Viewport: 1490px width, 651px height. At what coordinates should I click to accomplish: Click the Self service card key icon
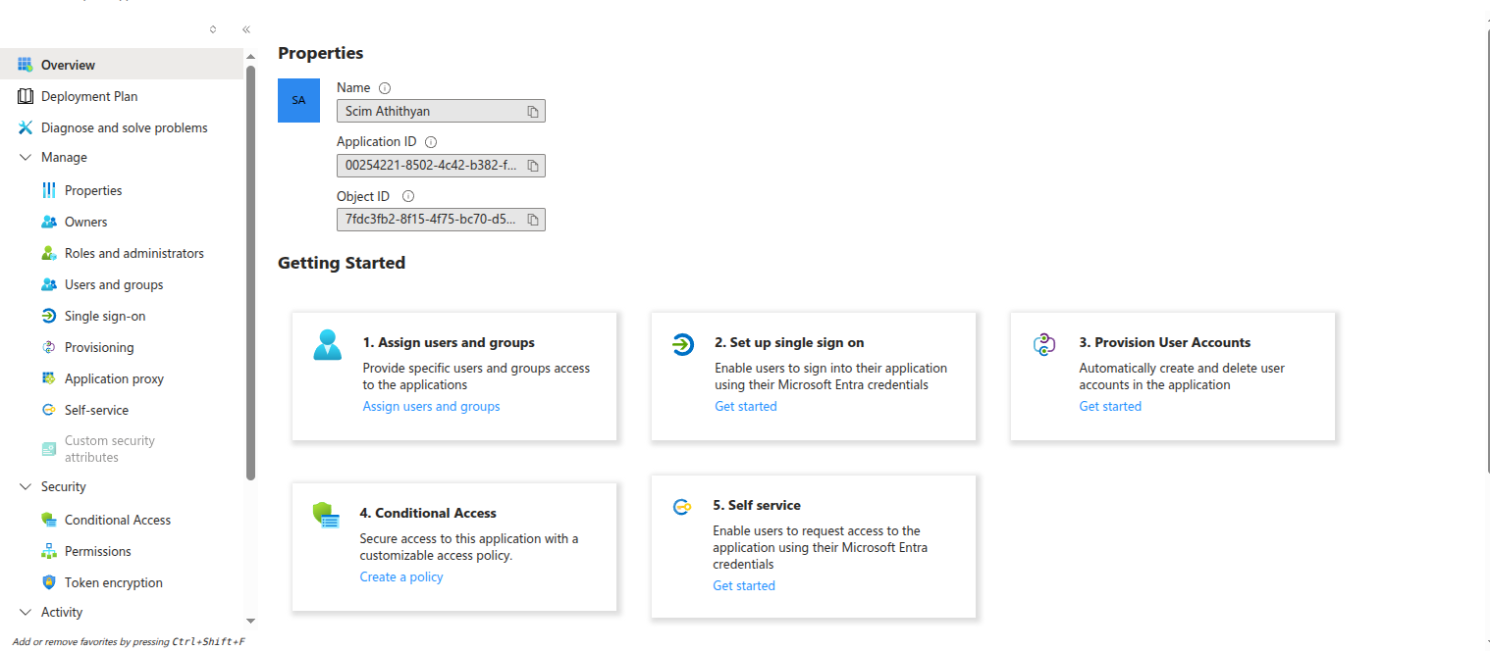tap(682, 507)
